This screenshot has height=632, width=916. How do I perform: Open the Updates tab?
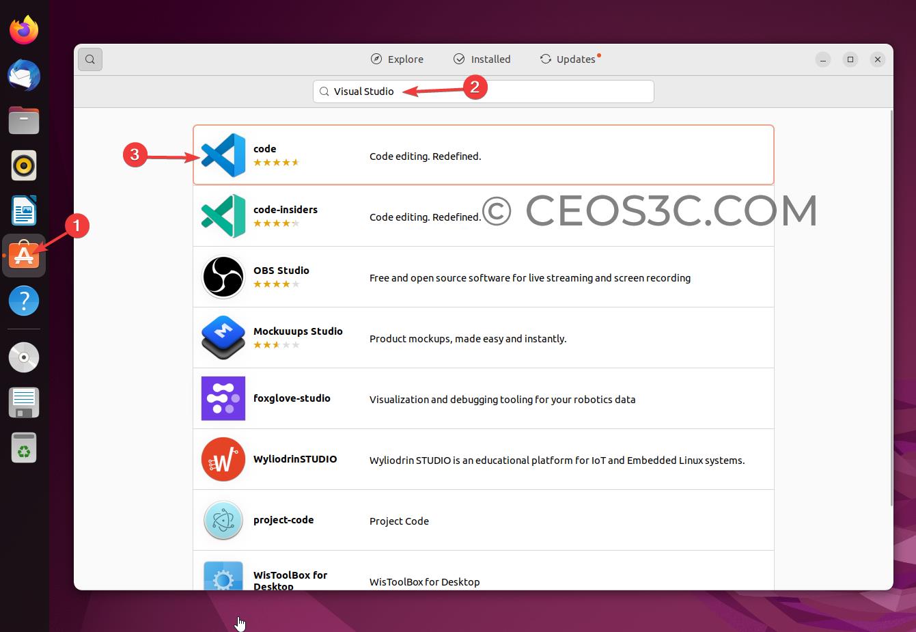(570, 59)
